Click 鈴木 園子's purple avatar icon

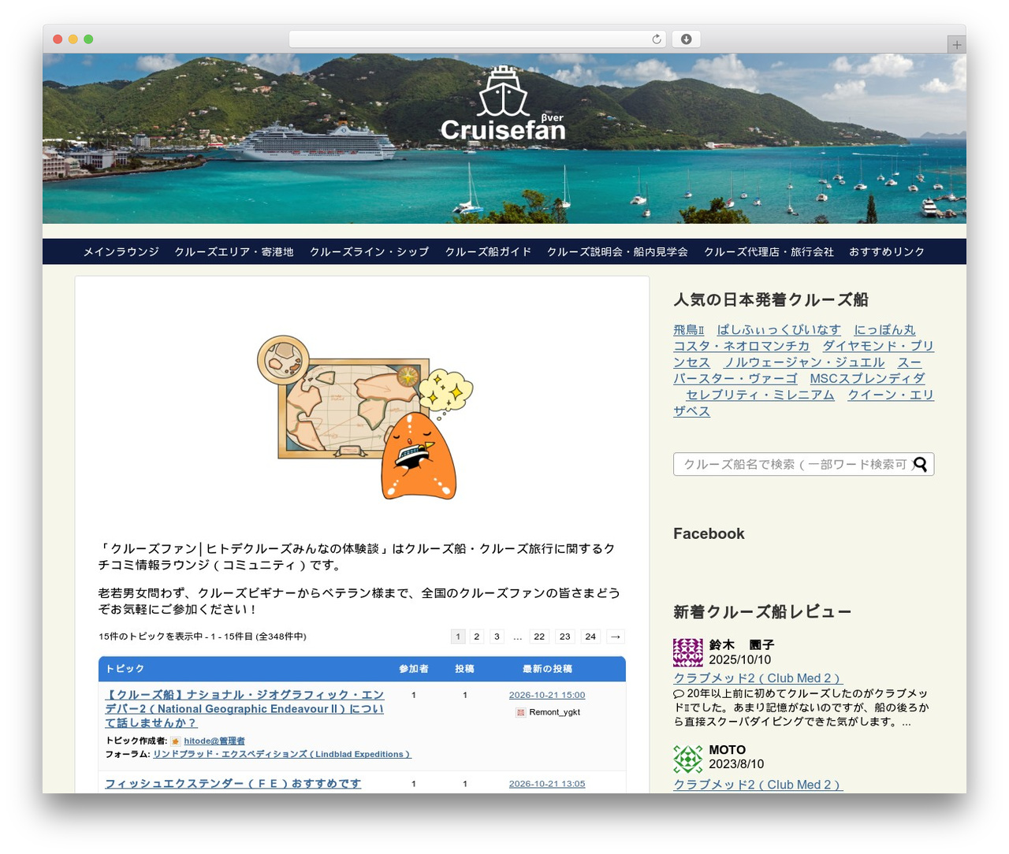(x=688, y=652)
